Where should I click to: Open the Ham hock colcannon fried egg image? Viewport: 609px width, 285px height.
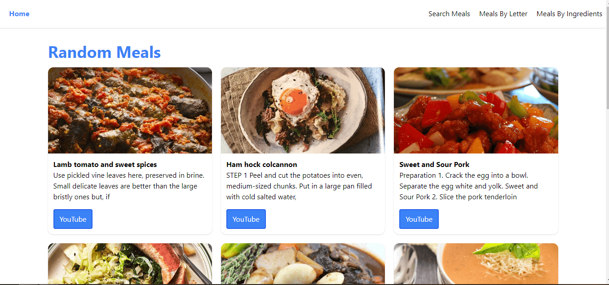303,110
